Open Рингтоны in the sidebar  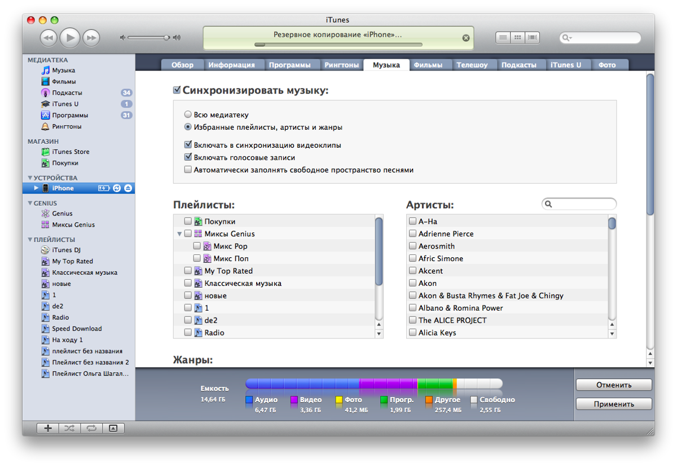[67, 126]
